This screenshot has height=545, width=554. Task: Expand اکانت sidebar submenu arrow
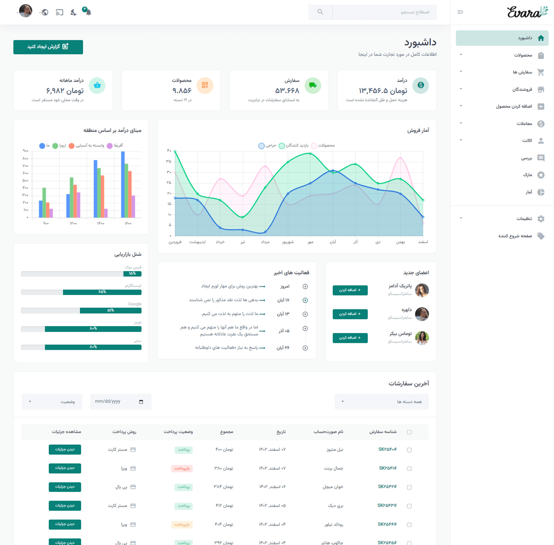tap(461, 140)
